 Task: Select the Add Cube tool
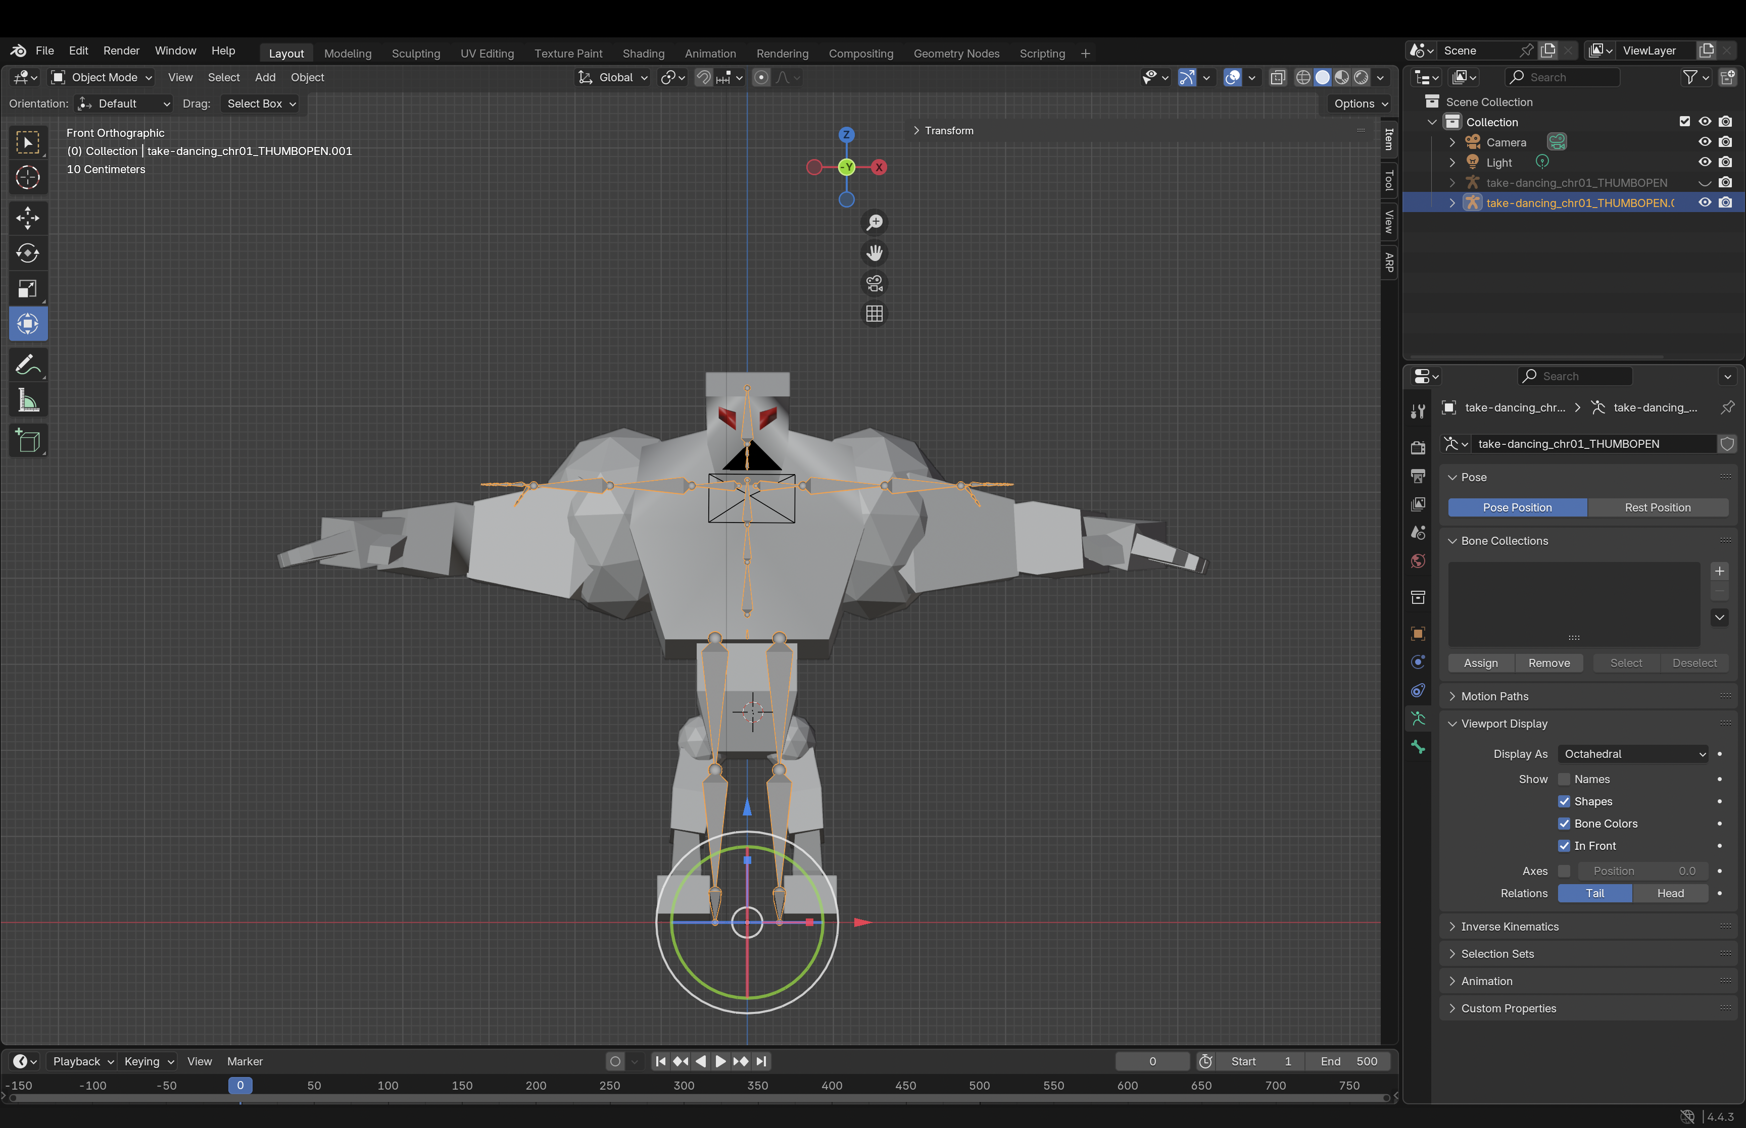coord(28,440)
